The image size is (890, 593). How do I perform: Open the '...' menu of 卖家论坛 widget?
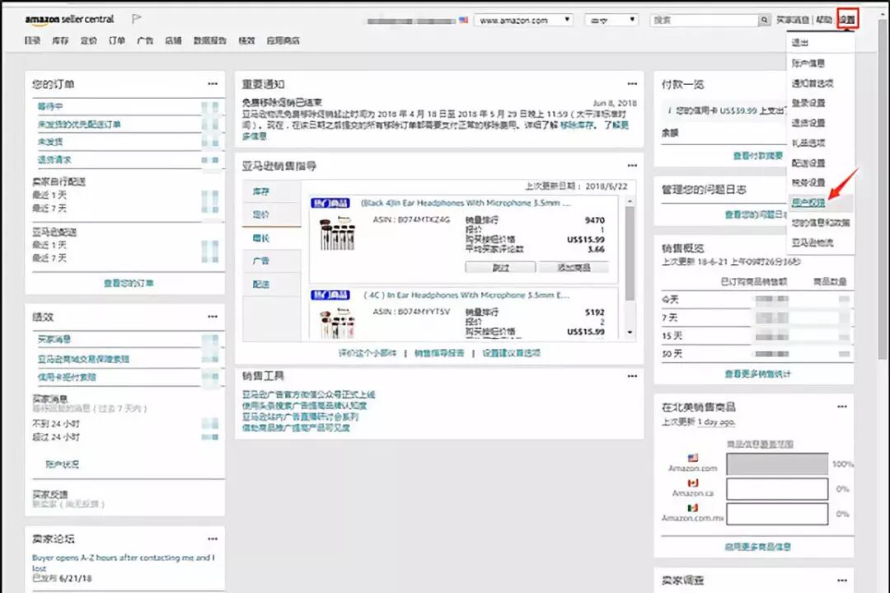[213, 539]
